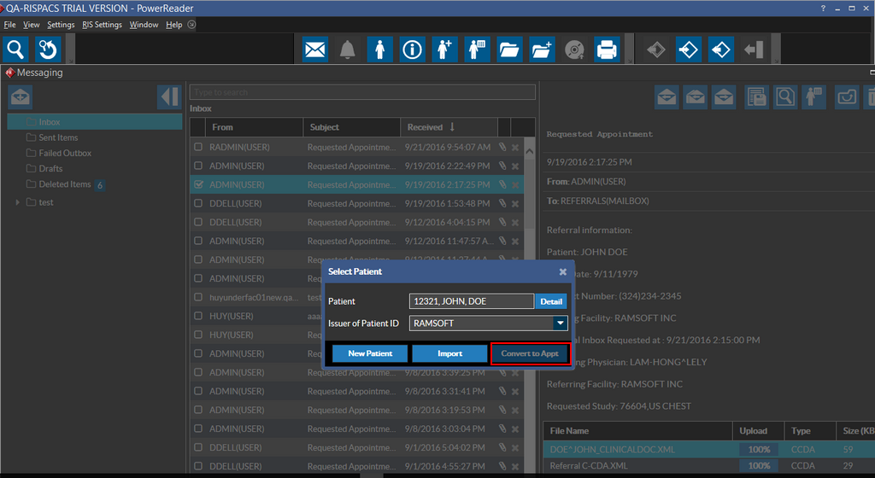Expand the test folder tree node

tap(18, 202)
